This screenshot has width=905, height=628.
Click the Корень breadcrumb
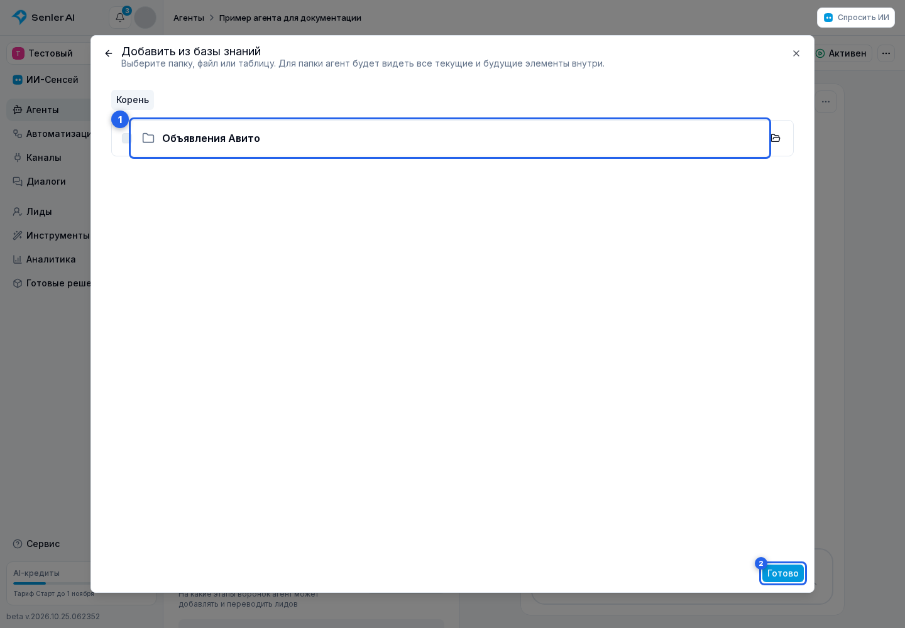coord(133,100)
